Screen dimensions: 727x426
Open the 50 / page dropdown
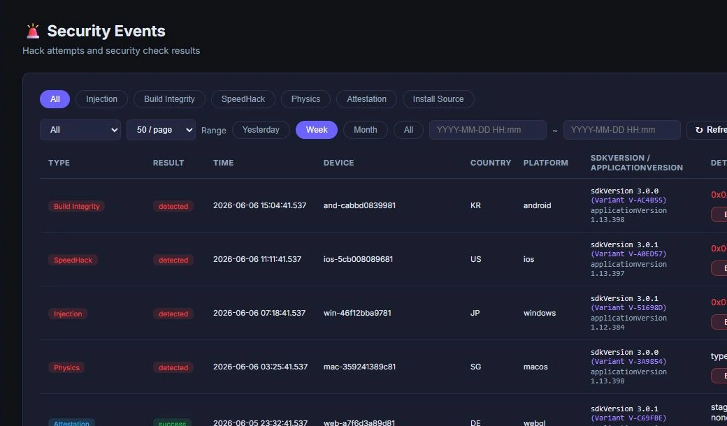(x=161, y=130)
